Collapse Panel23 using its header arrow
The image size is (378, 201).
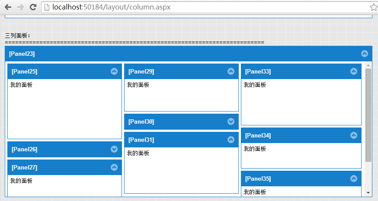click(x=364, y=54)
